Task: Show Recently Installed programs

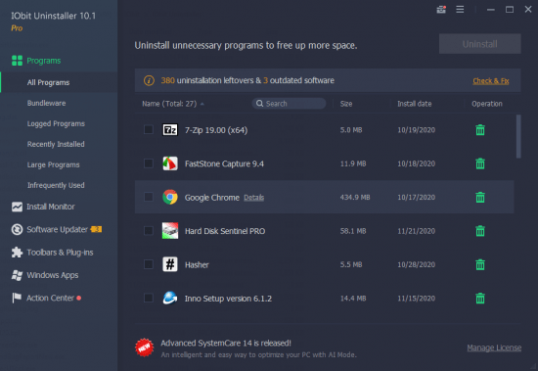Action: tap(56, 144)
